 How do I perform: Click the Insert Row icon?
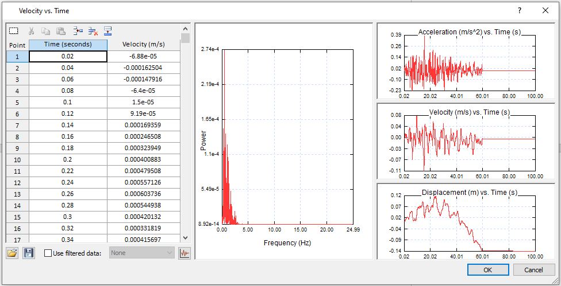click(78, 32)
